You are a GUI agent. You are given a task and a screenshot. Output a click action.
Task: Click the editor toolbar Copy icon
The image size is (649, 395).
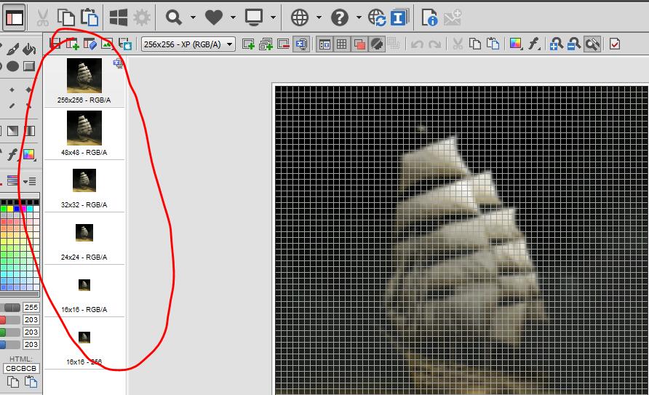475,44
